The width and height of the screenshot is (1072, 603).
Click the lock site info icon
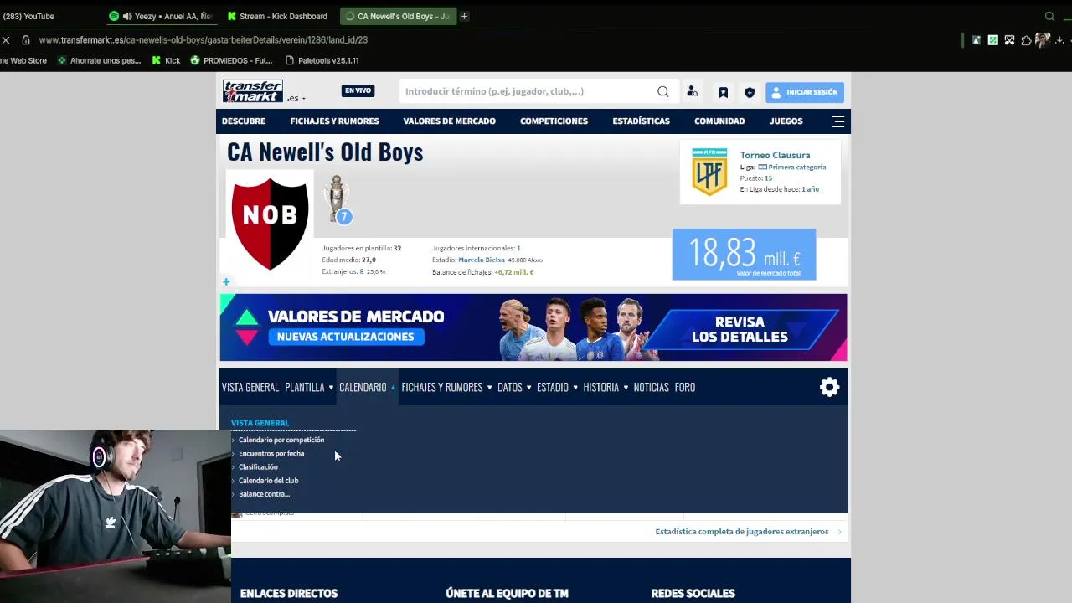pyautogui.click(x=26, y=39)
